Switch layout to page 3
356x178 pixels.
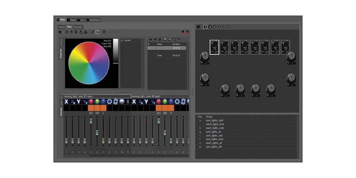click(215, 27)
